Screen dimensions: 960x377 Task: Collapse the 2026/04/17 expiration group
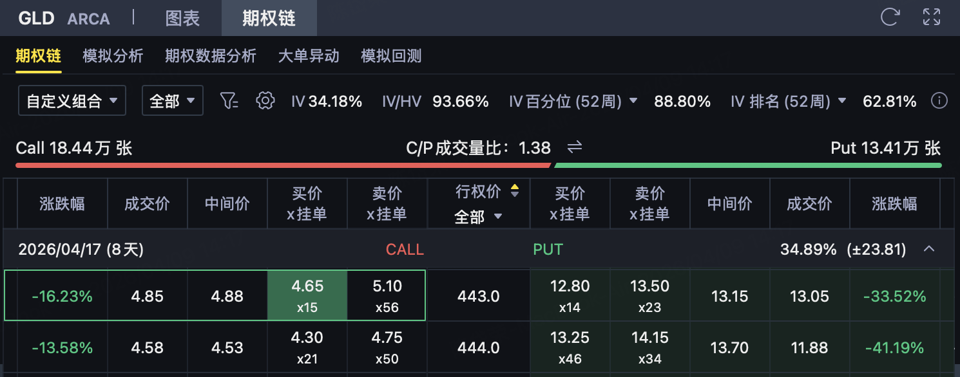click(x=929, y=249)
